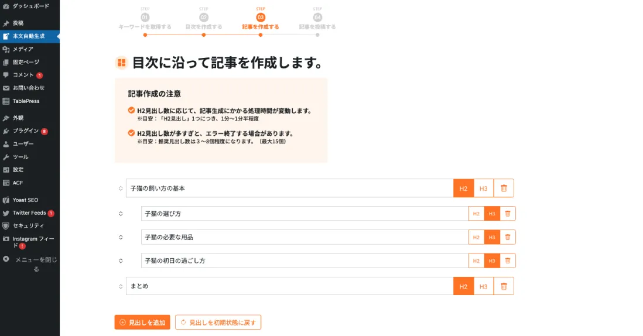Click the page icon beside 固定ページ
The image size is (643, 336).
click(6, 62)
